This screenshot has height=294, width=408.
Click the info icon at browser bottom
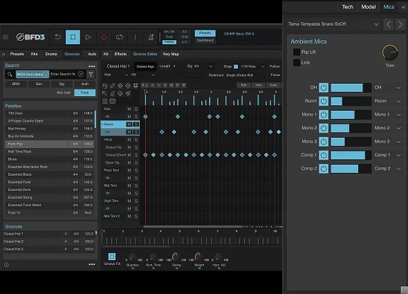click(6, 265)
